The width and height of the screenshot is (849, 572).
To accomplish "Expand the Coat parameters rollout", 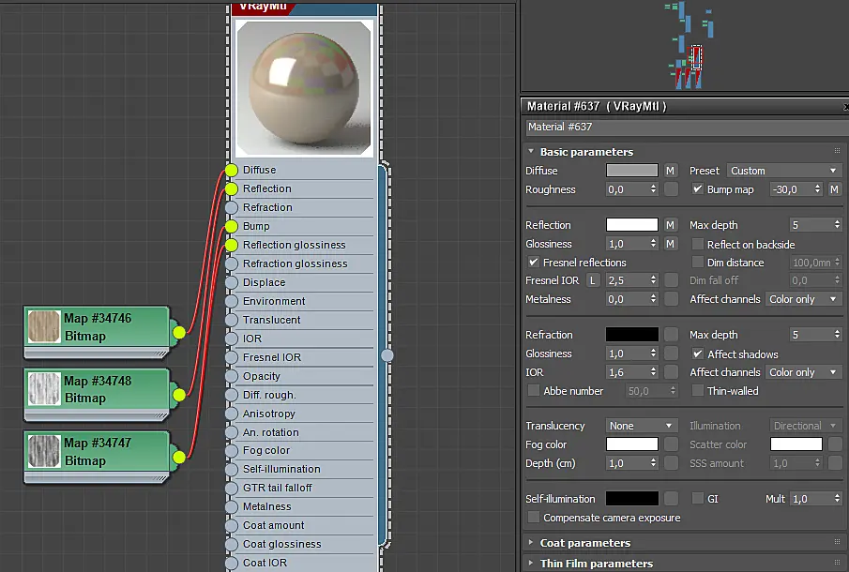I will [531, 542].
